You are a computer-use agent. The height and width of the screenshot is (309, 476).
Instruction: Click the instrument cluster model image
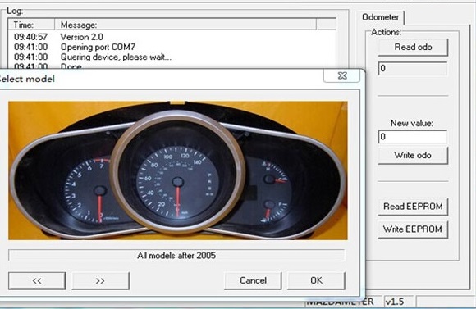coord(178,170)
